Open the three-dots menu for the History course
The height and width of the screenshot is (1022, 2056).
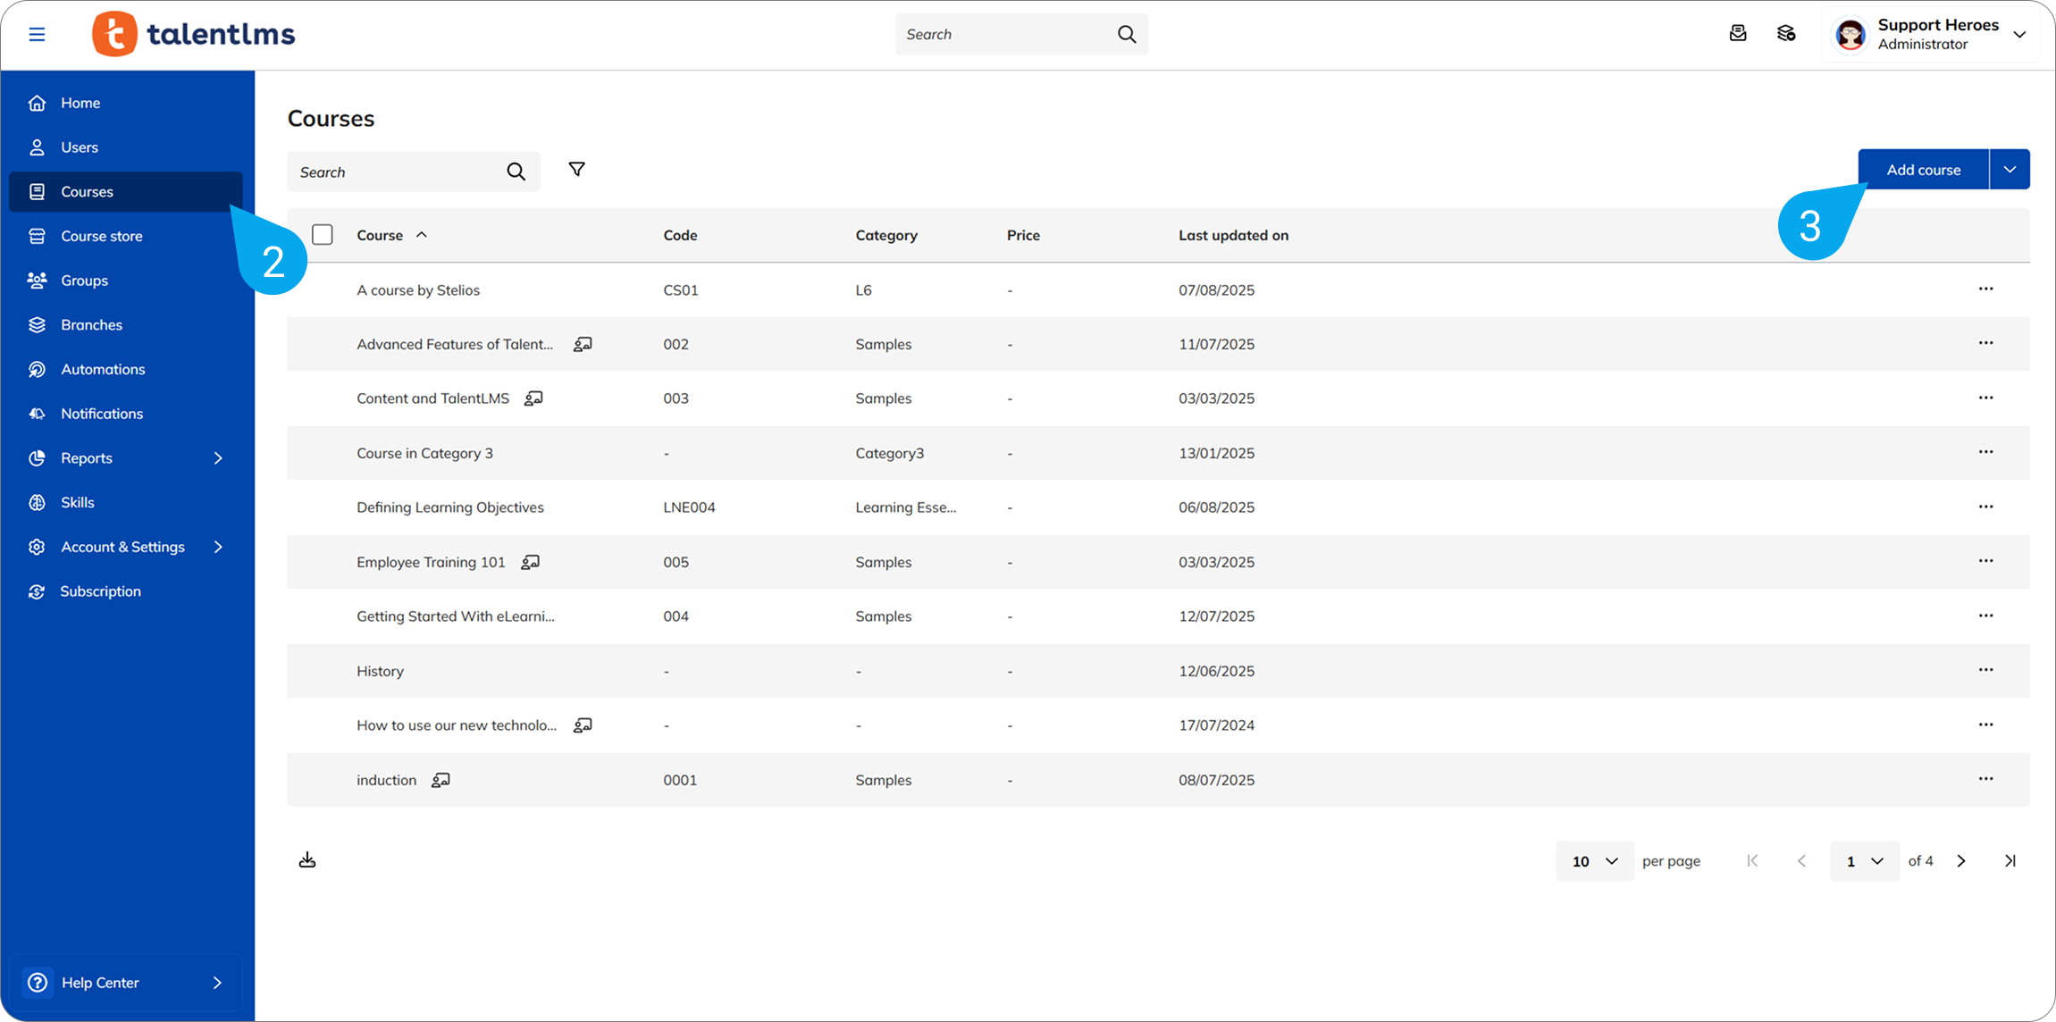point(1985,670)
